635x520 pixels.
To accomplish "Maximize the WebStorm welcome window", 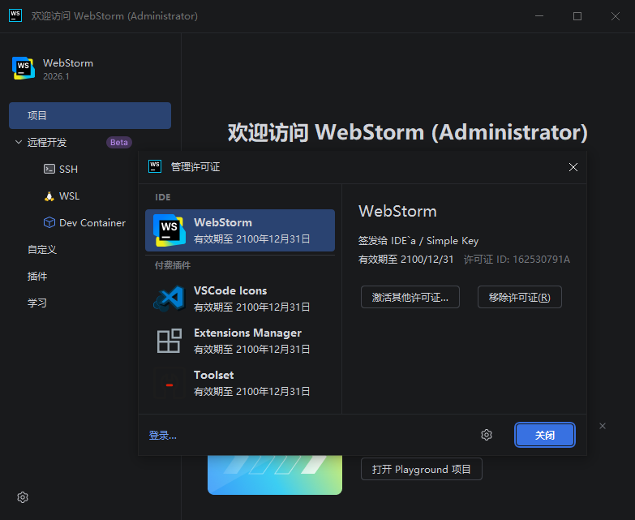I will pyautogui.click(x=577, y=15).
